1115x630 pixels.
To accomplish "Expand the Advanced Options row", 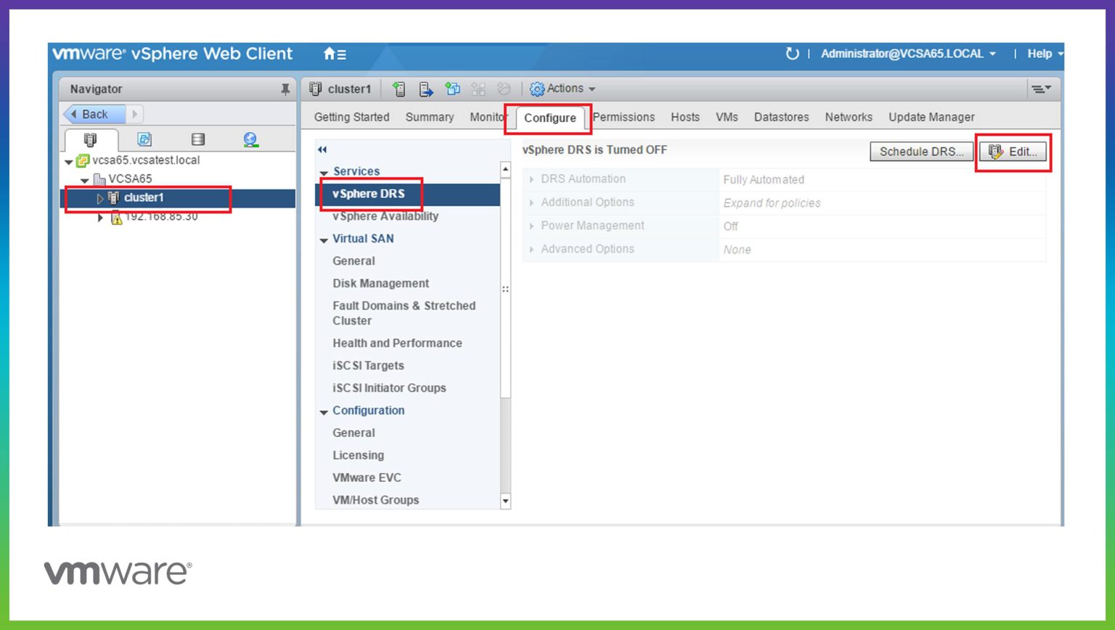I will click(x=532, y=249).
